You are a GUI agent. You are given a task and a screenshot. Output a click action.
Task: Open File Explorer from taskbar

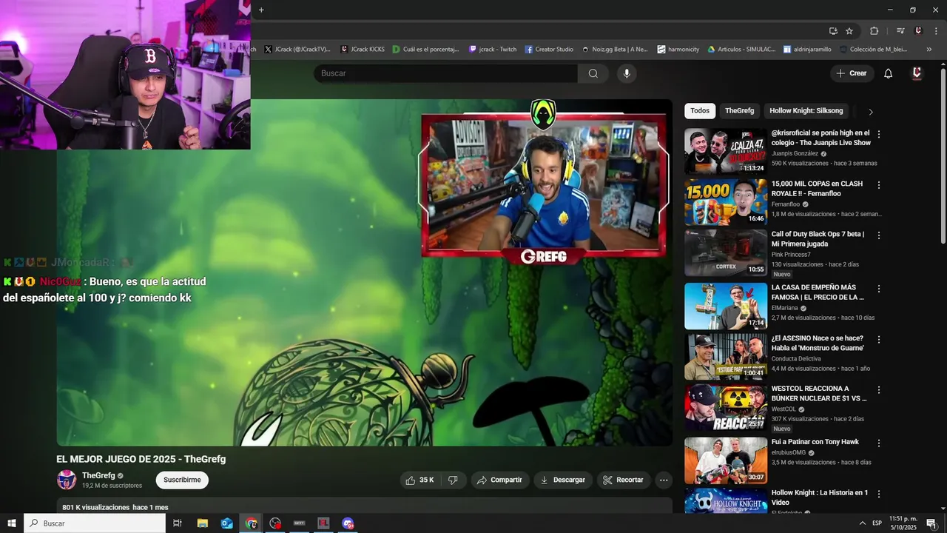tap(203, 523)
